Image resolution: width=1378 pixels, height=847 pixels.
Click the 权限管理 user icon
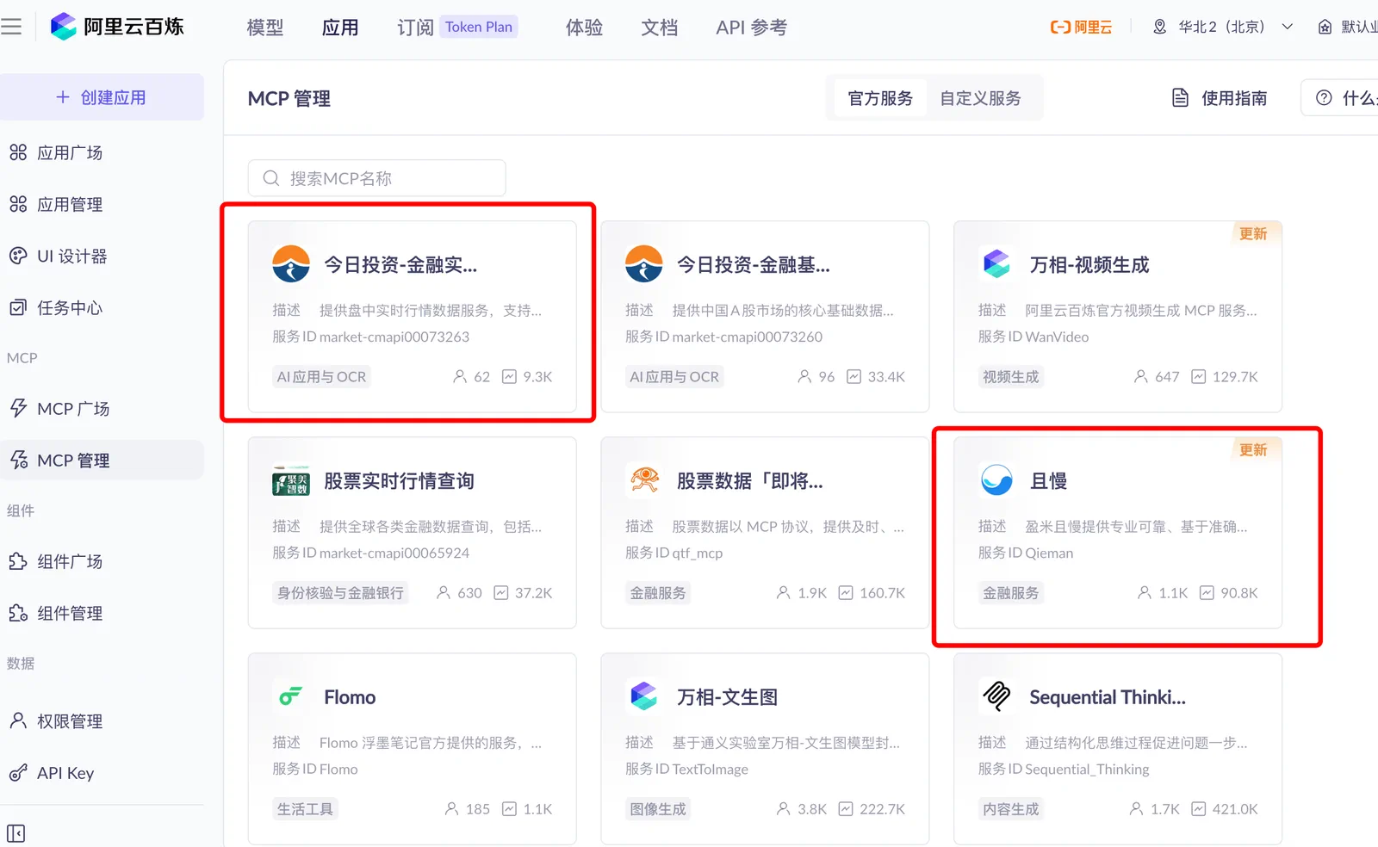coord(18,720)
